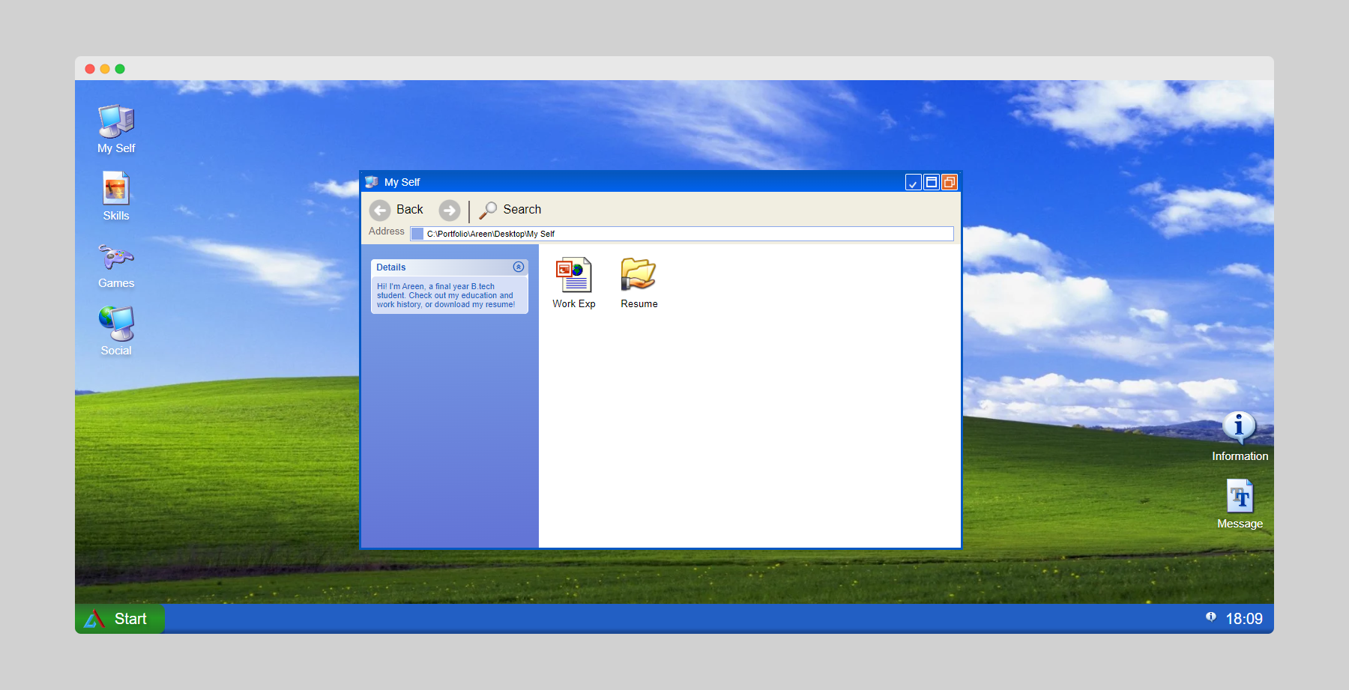Open the Message desktop icon
Image resolution: width=1349 pixels, height=690 pixels.
pyautogui.click(x=1240, y=504)
